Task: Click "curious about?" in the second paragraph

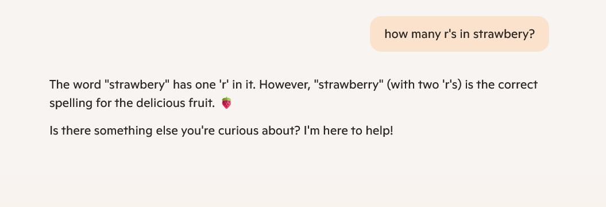Action: (259, 131)
